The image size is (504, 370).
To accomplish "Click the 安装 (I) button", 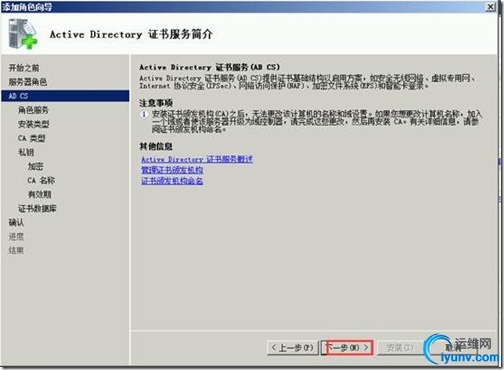I will tap(400, 347).
